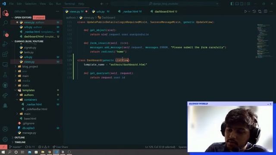Viewport: 276px width, 155px height.
Task: Open Chrome from the taskbar
Action: pyautogui.click(x=50, y=152)
